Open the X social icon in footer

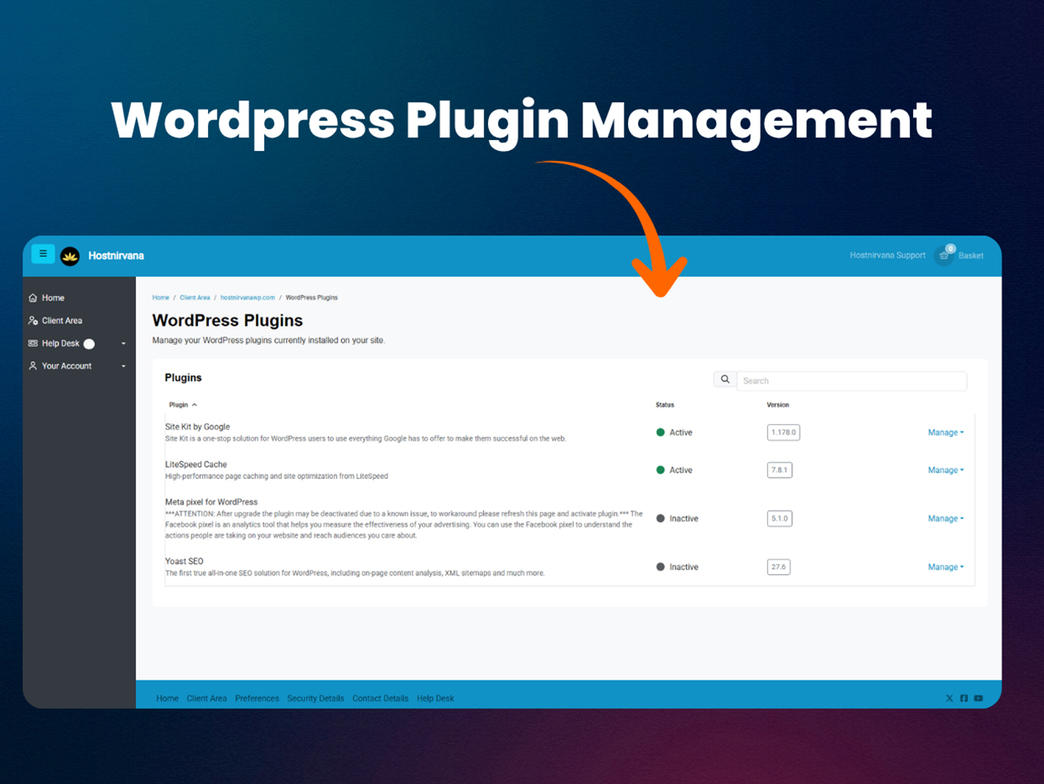pos(950,699)
